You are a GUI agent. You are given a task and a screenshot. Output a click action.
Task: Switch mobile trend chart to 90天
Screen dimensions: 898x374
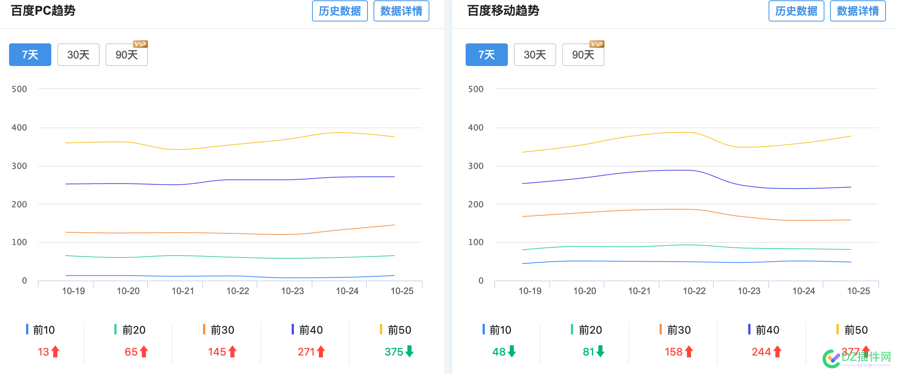point(583,55)
